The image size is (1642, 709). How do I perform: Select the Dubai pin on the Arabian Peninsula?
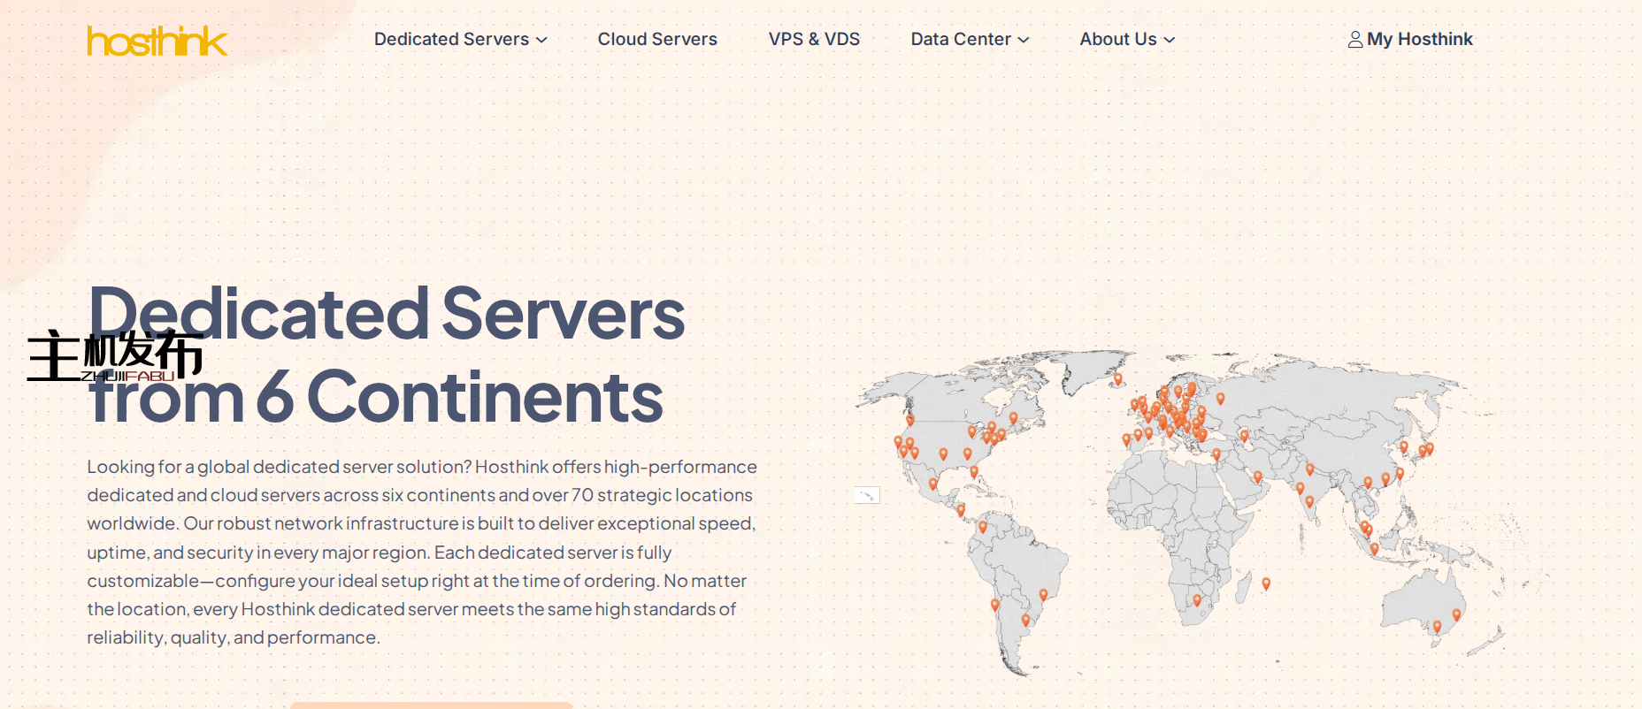[x=1257, y=476]
